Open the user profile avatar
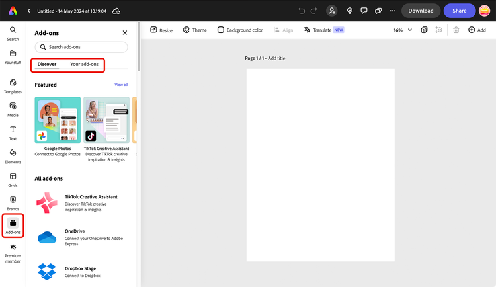This screenshot has width=496, height=287. [484, 11]
